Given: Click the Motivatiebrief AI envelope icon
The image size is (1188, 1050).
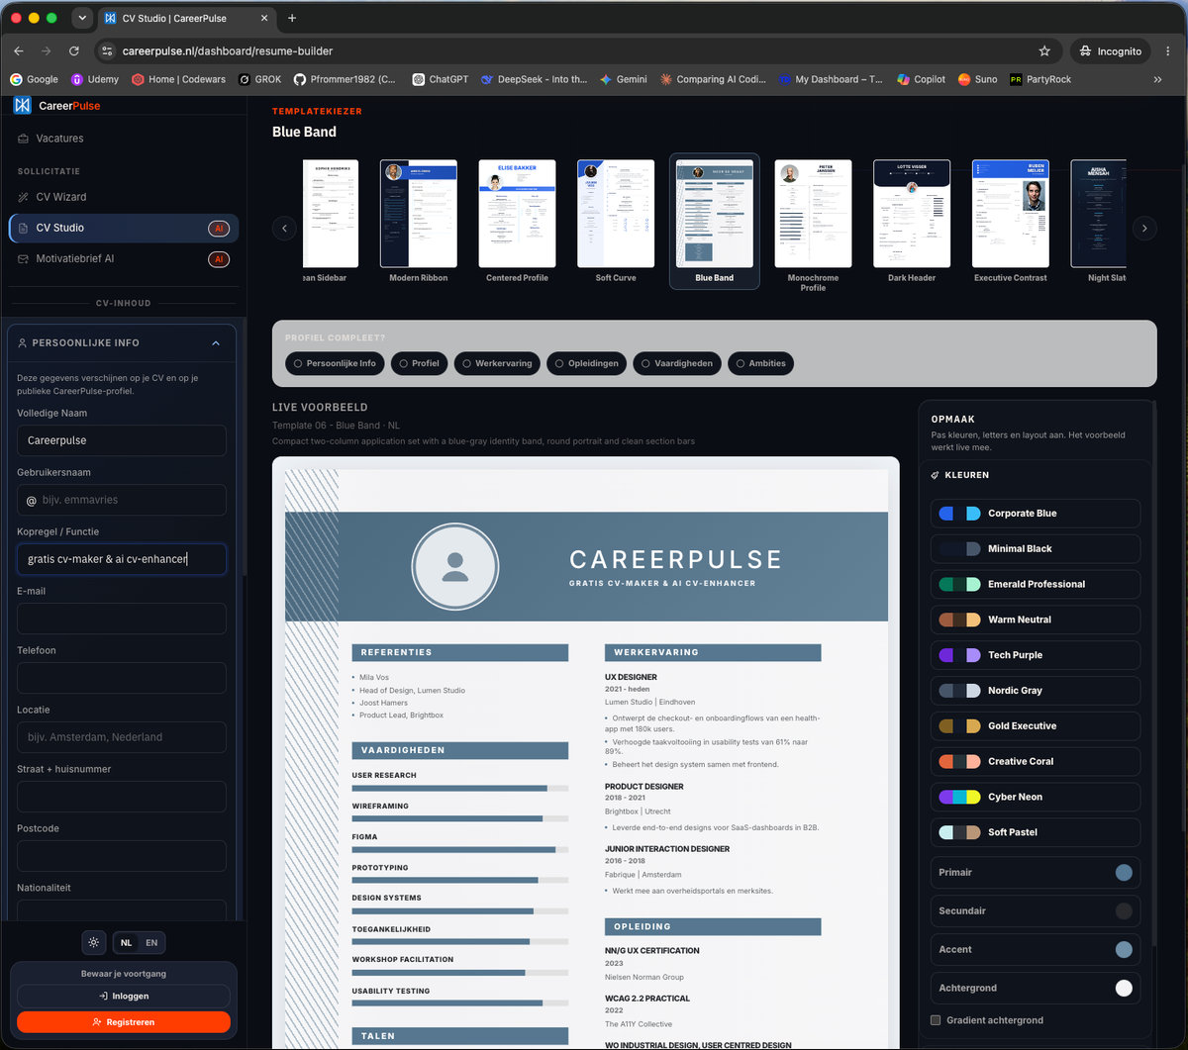Looking at the screenshot, I should click(x=23, y=258).
